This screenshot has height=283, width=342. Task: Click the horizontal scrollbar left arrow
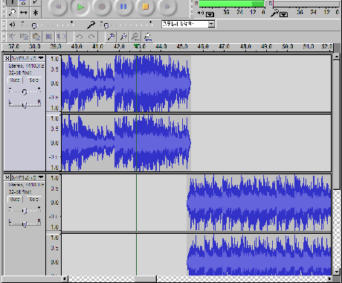[65, 279]
